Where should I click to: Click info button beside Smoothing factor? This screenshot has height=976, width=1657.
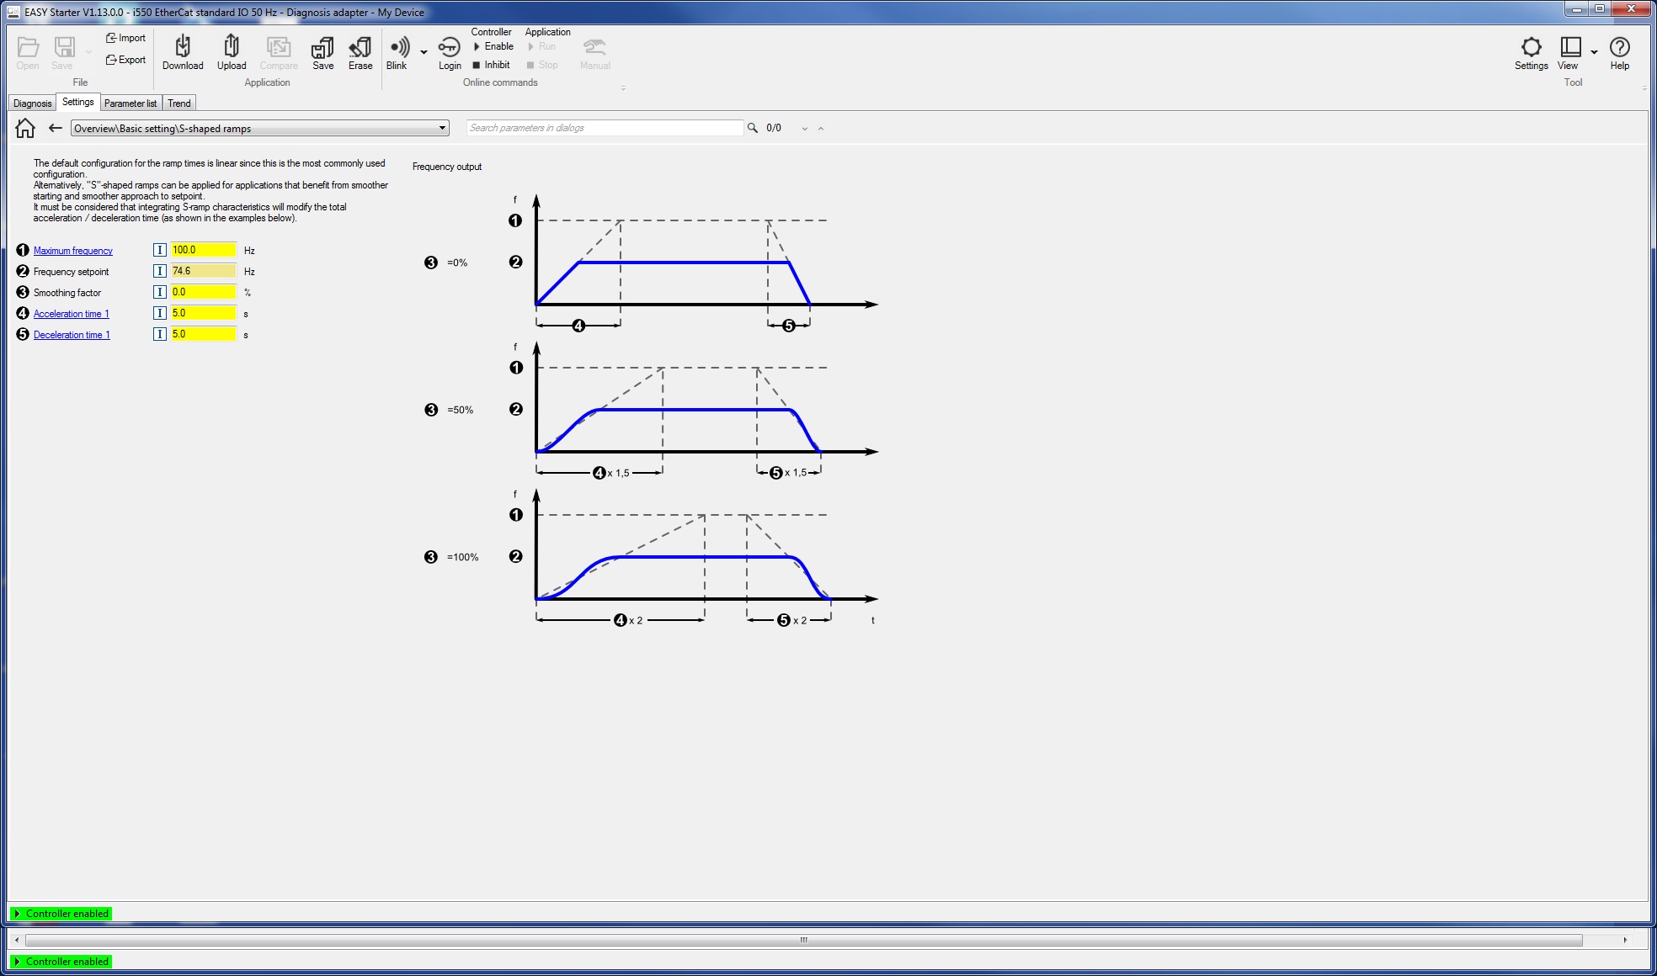pos(160,292)
